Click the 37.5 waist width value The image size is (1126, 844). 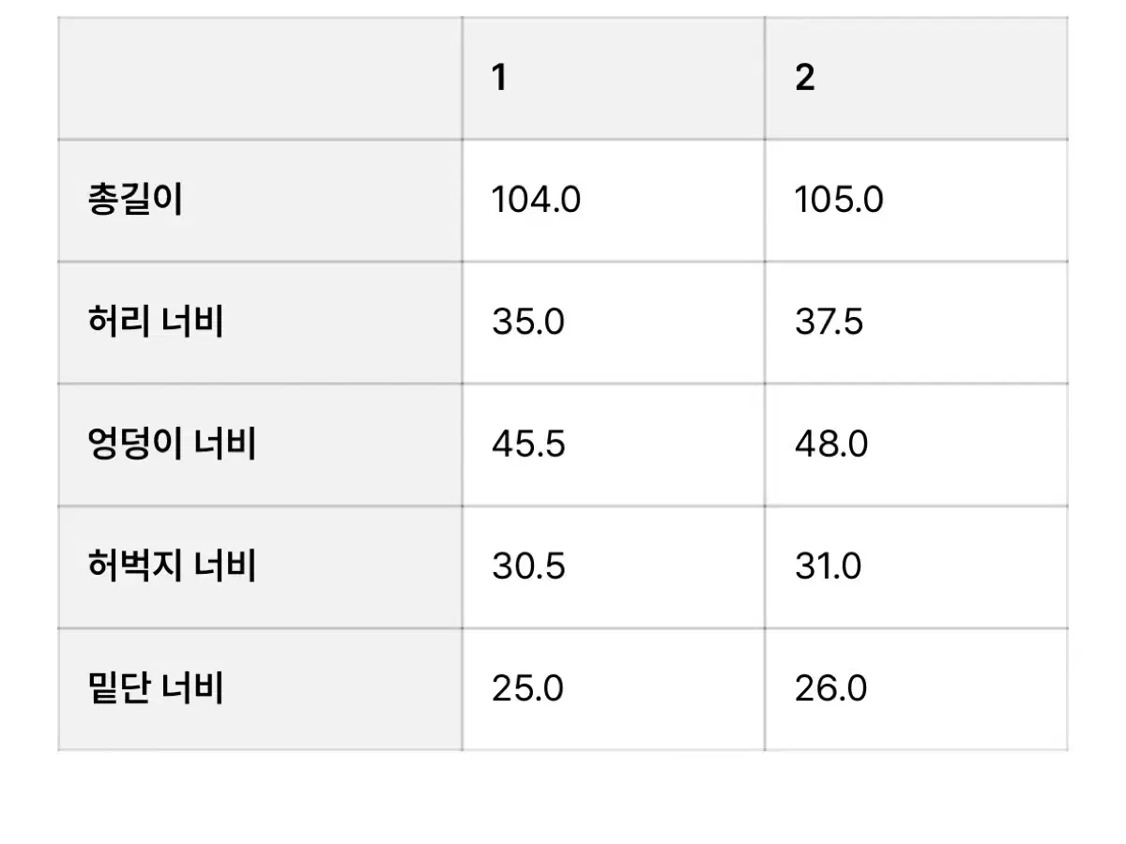[829, 323]
